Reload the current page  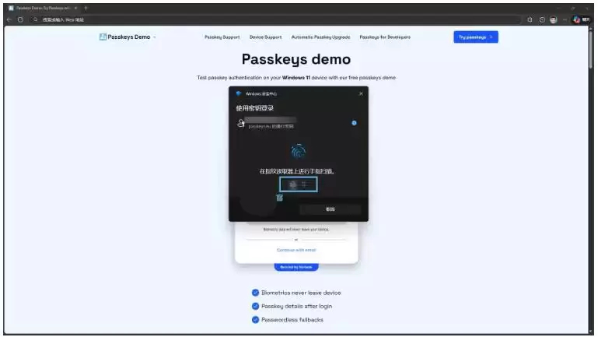click(20, 19)
